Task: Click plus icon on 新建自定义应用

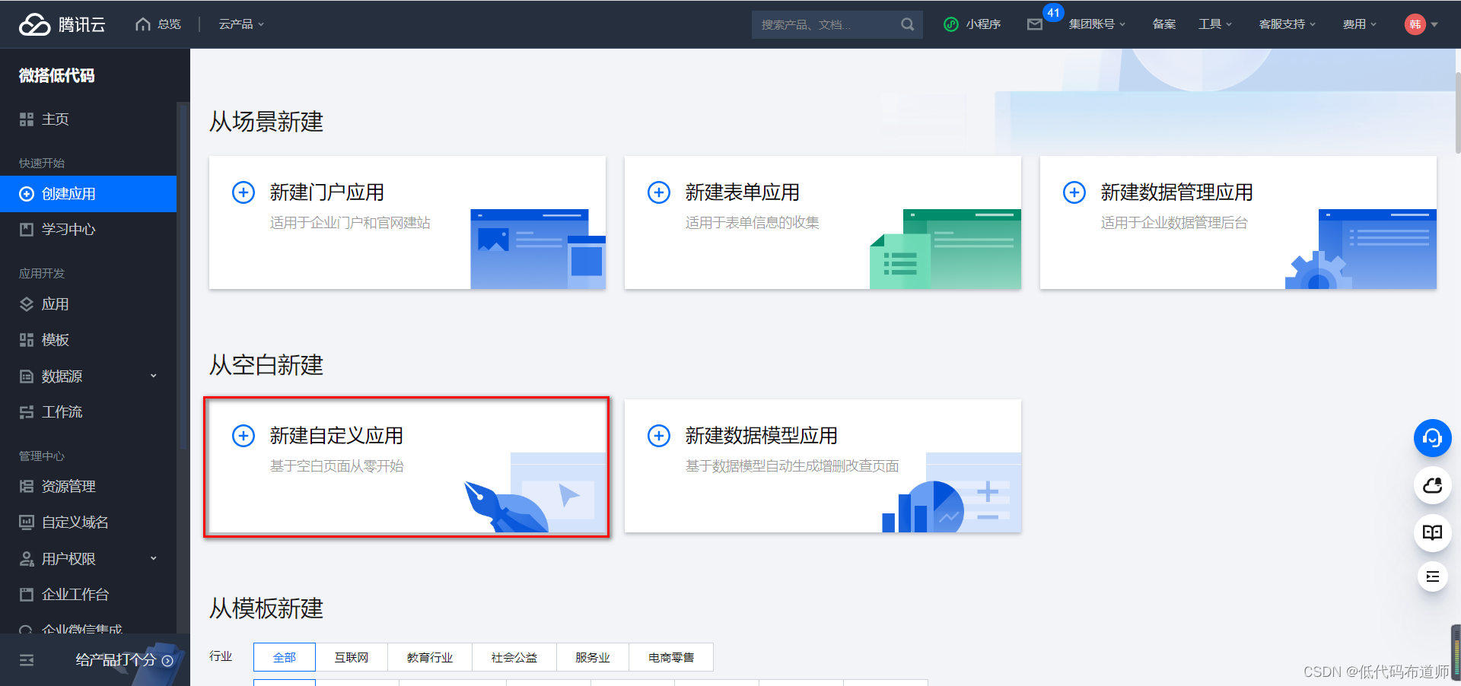Action: pyautogui.click(x=243, y=436)
